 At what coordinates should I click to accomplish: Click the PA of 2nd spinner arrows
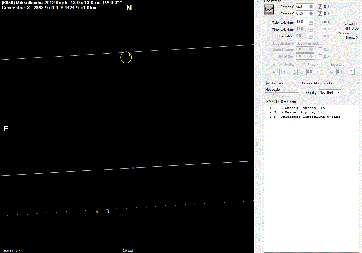point(311,57)
